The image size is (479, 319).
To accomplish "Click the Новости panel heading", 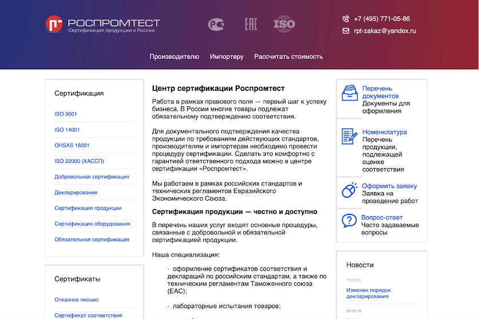I will (x=360, y=265).
